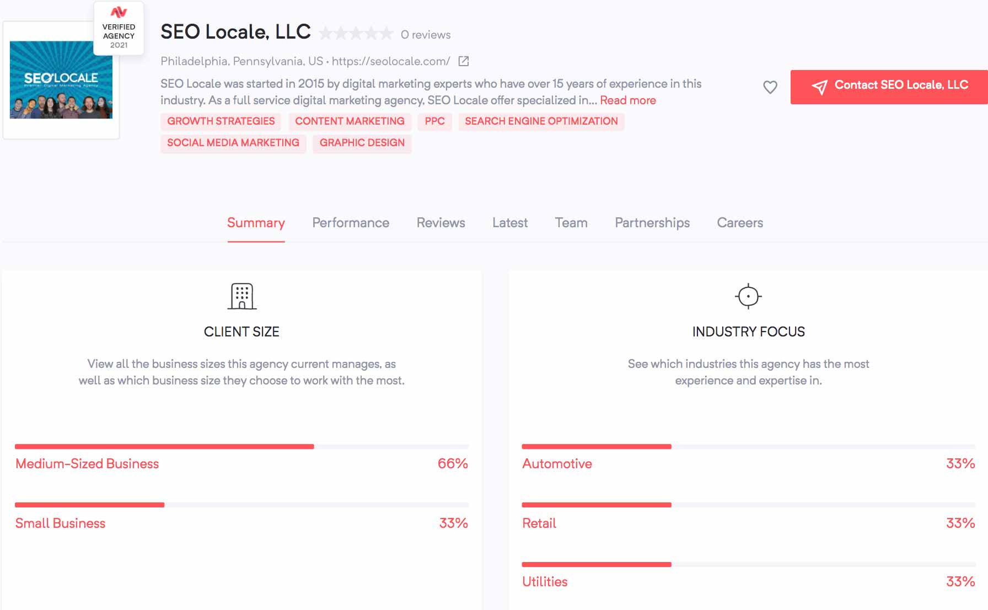Click the Industry Focus crosshair icon
The width and height of the screenshot is (988, 610).
click(x=748, y=296)
